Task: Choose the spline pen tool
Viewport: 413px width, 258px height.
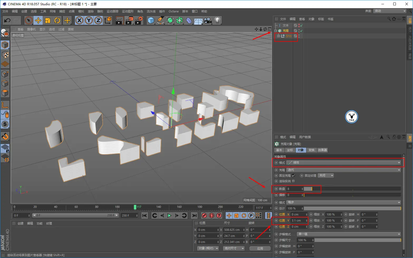Action: click(x=161, y=20)
